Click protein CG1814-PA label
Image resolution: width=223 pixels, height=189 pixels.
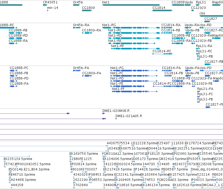pos(171,68)
